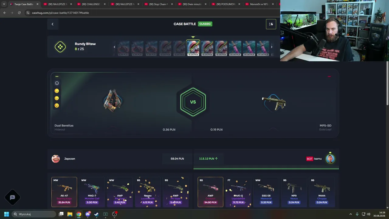
Task: Open the emoji picker smiley outline icon
Action: (57, 83)
